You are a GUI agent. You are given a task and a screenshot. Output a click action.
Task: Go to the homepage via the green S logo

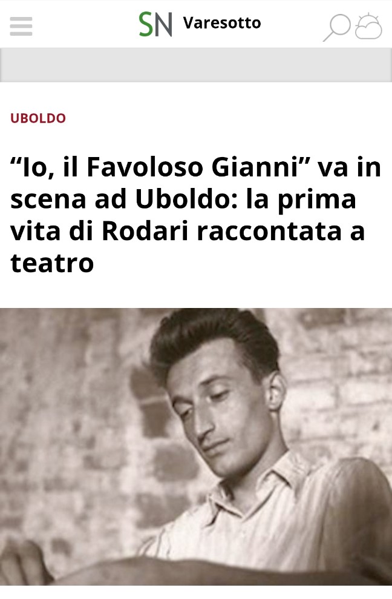point(146,24)
